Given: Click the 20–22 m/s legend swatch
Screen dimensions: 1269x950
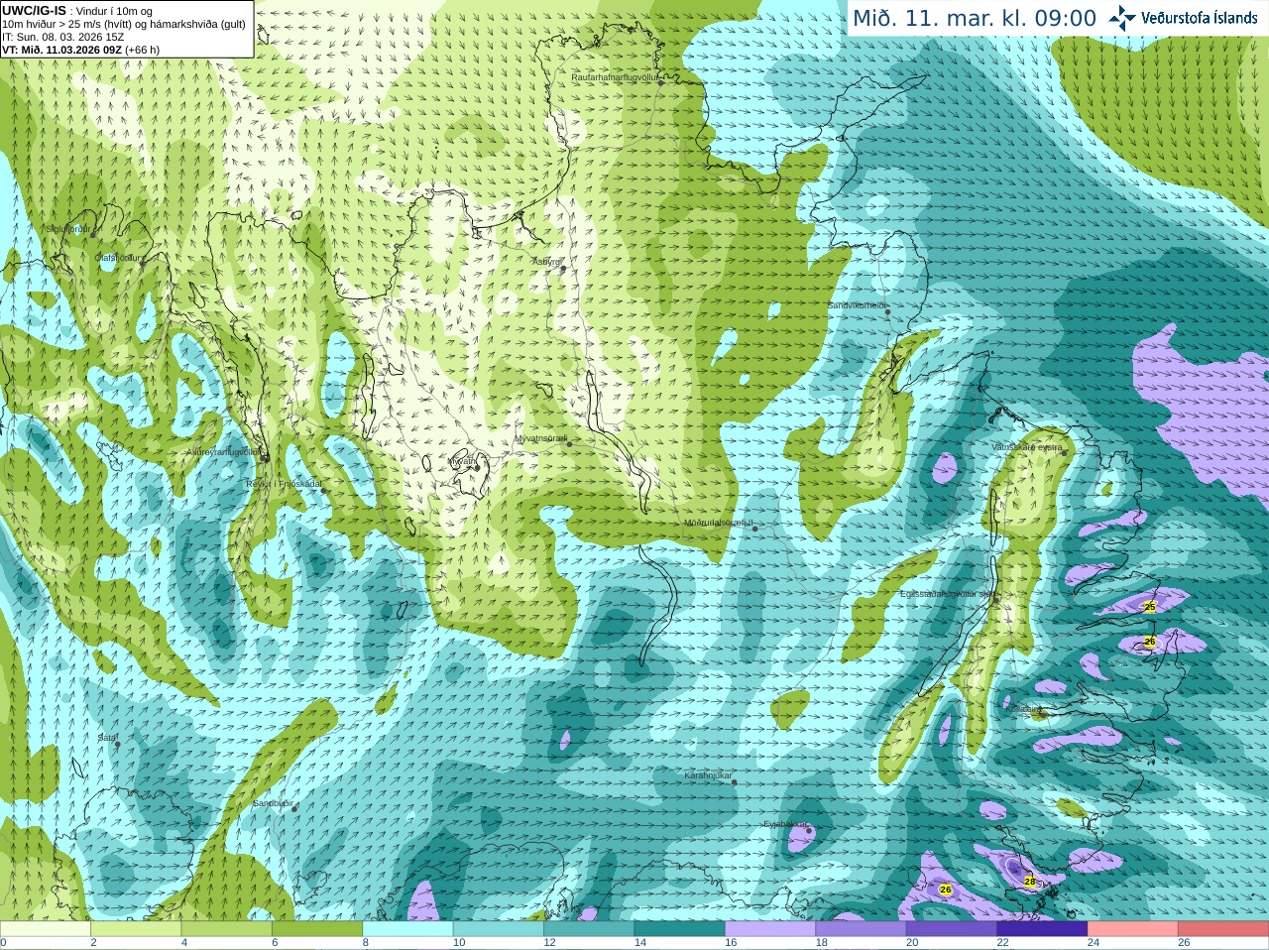Looking at the screenshot, I should point(952,929).
